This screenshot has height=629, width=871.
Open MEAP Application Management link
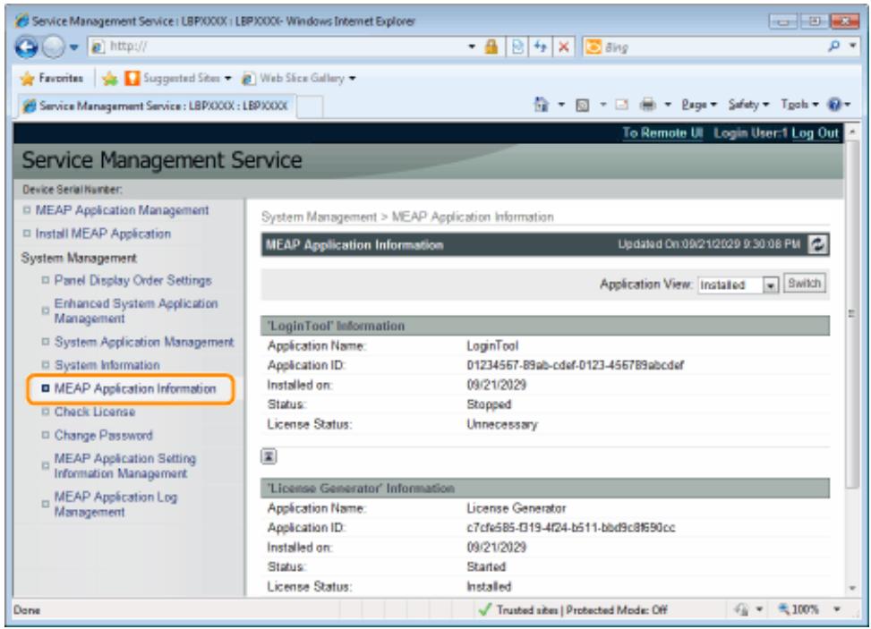[123, 210]
